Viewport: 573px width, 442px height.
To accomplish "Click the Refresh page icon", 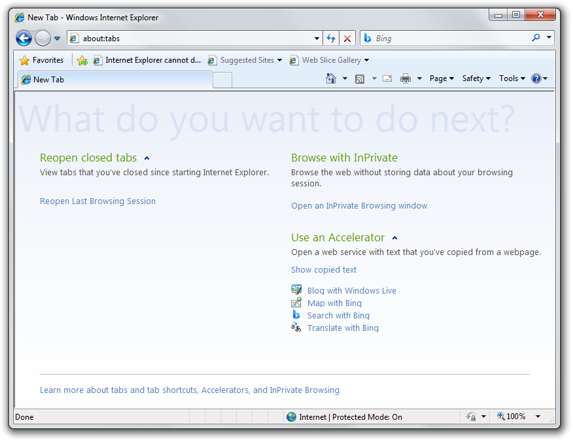I will pos(331,39).
